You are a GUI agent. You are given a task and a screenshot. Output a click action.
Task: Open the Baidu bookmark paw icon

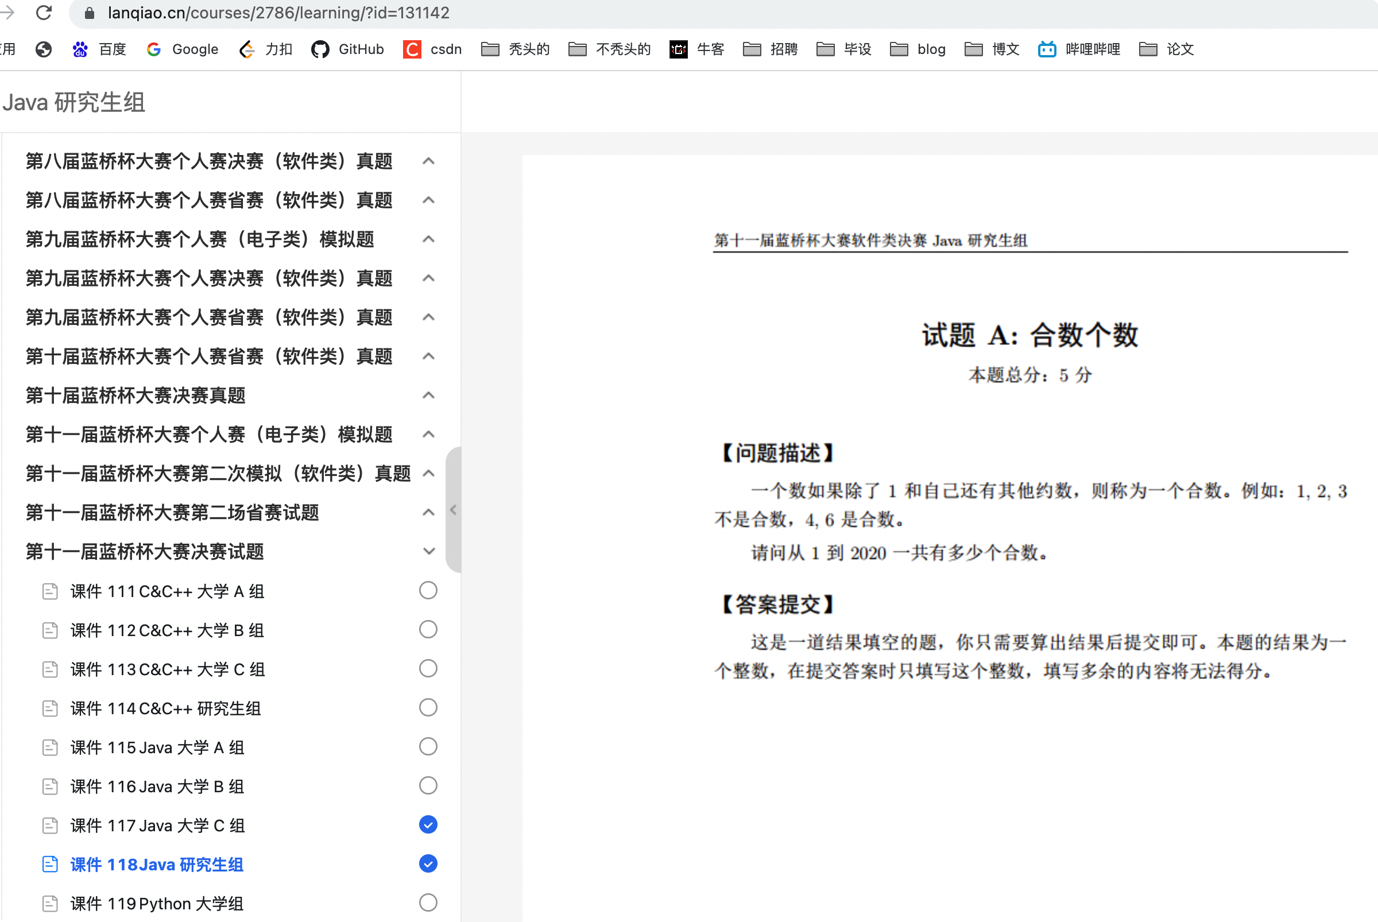80,49
